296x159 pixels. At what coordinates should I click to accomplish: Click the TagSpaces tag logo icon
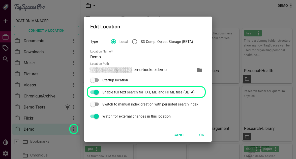click(6, 7)
